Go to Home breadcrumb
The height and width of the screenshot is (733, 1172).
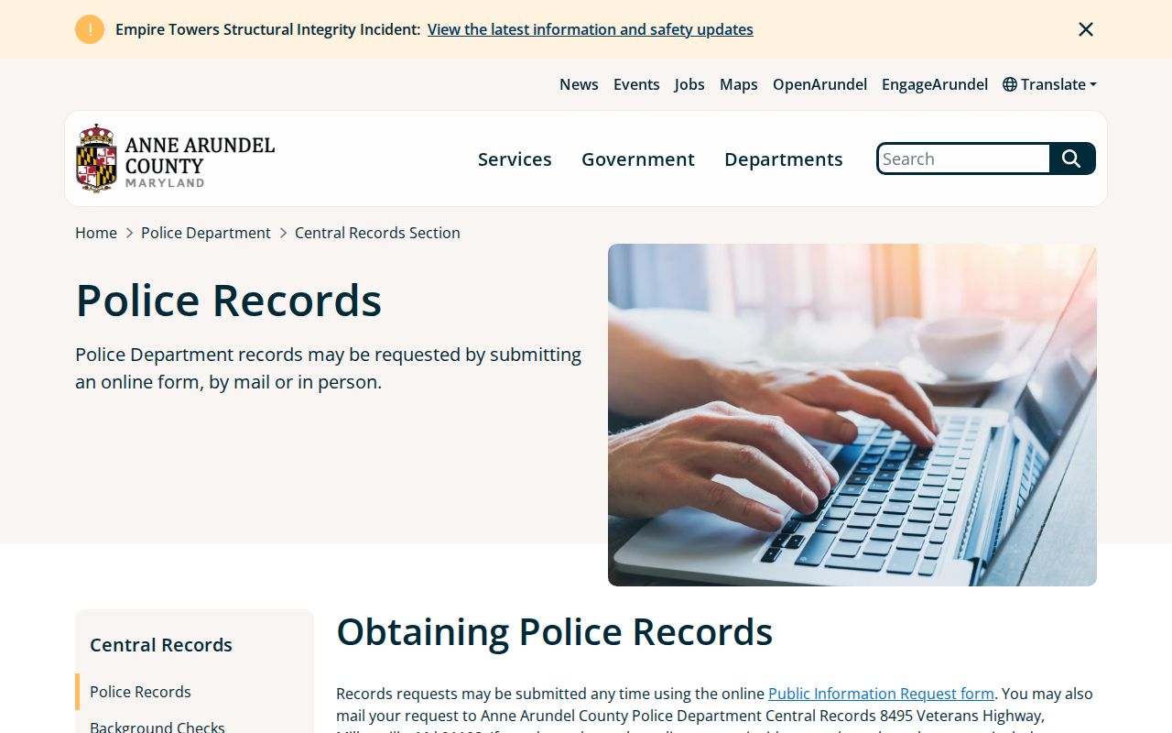96,233
